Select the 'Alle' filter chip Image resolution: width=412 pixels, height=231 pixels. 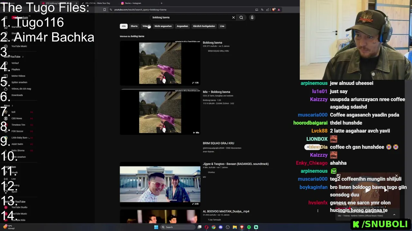point(124,26)
